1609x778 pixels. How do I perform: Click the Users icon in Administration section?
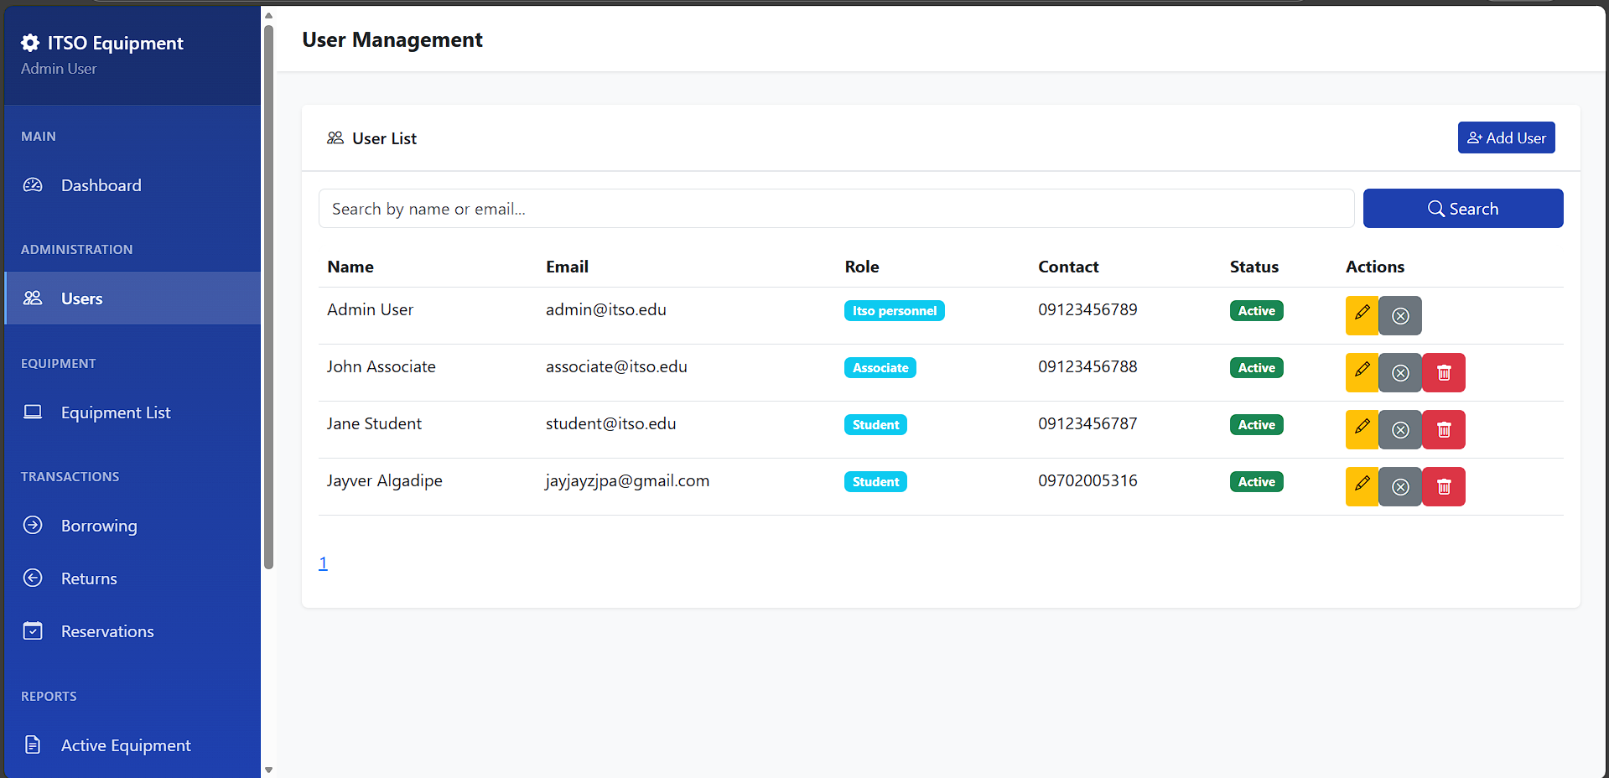(32, 298)
